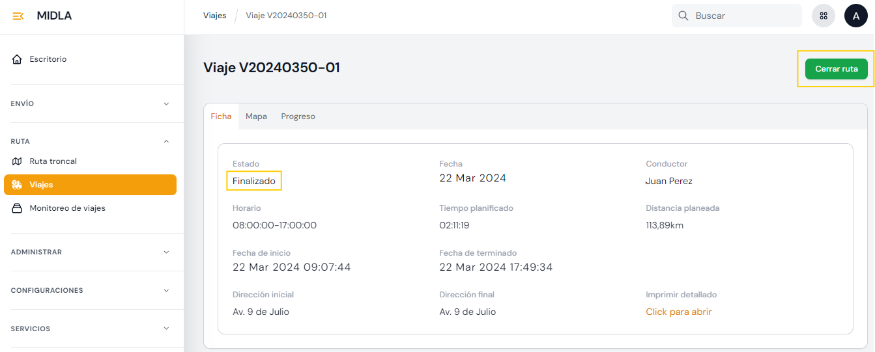This screenshot has width=875, height=352.
Task: Click the search magnifier icon
Action: coord(683,16)
